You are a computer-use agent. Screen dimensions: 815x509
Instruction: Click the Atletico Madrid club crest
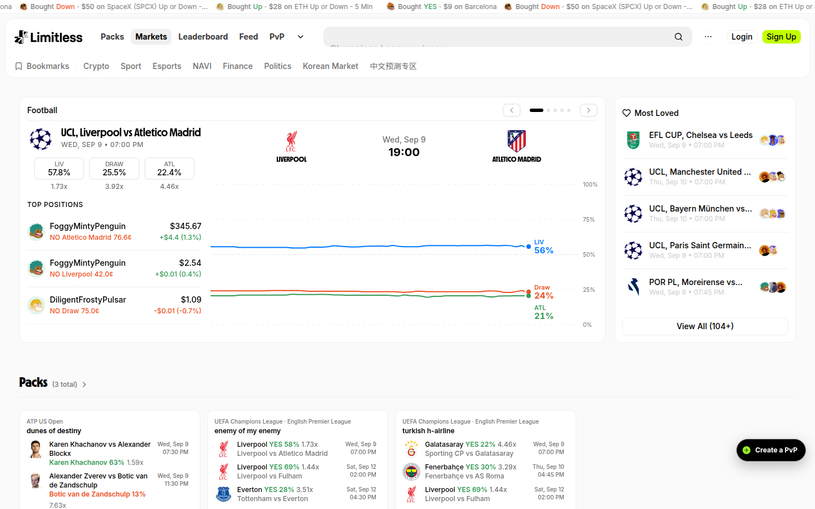pos(517,141)
